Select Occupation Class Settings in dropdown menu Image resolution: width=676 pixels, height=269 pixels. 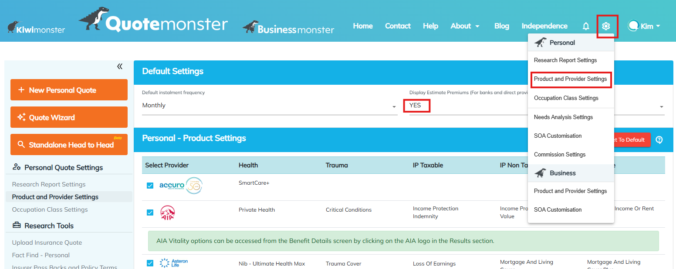tap(571, 98)
